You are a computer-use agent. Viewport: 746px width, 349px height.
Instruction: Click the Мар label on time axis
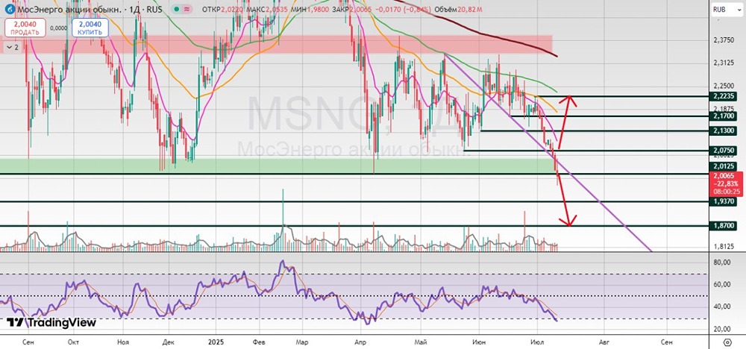pyautogui.click(x=302, y=342)
